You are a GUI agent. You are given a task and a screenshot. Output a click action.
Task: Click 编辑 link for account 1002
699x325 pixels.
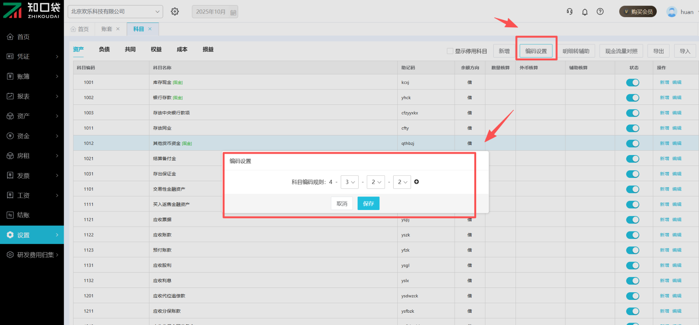pyautogui.click(x=676, y=98)
